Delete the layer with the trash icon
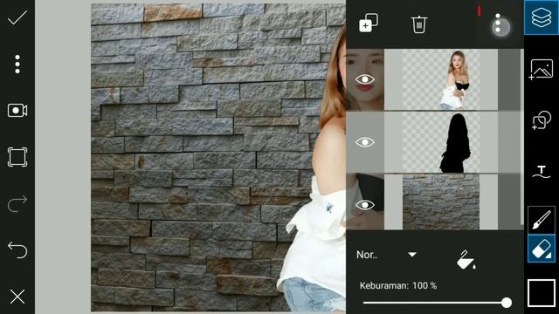This screenshot has height=314, width=559. 419,24
